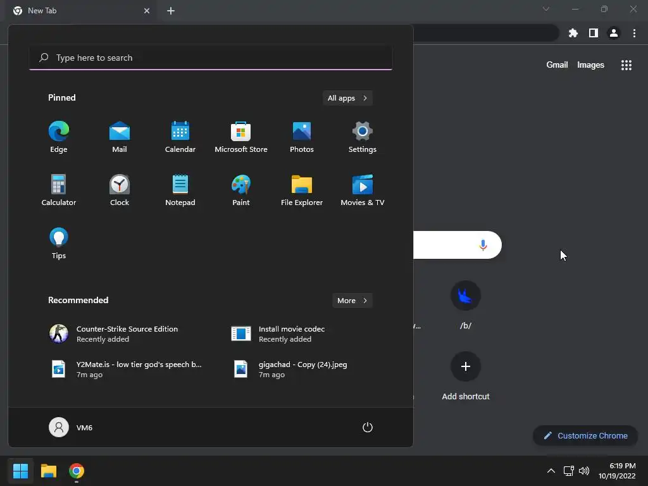The height and width of the screenshot is (486, 648).
Task: Open the clock and date flyout
Action: [617, 471]
